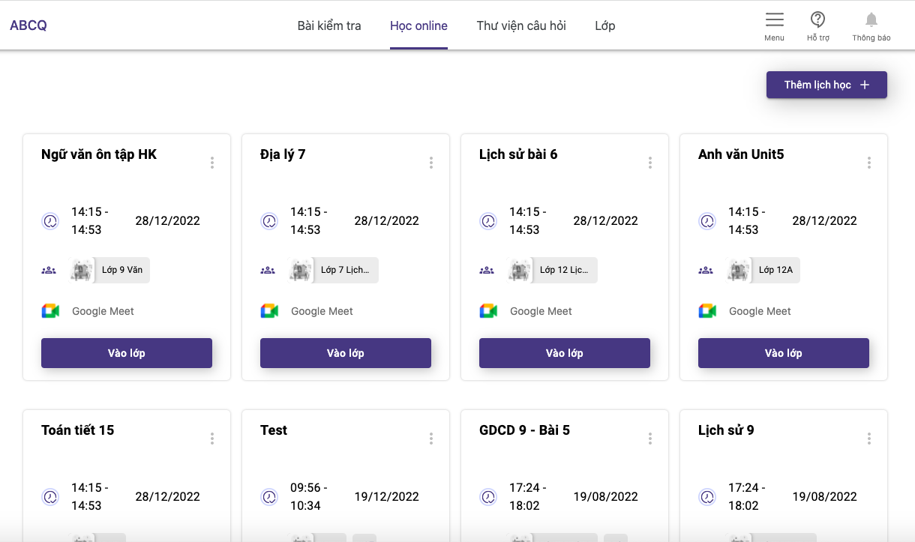Open the Thông báo bell notifications

coord(871,20)
